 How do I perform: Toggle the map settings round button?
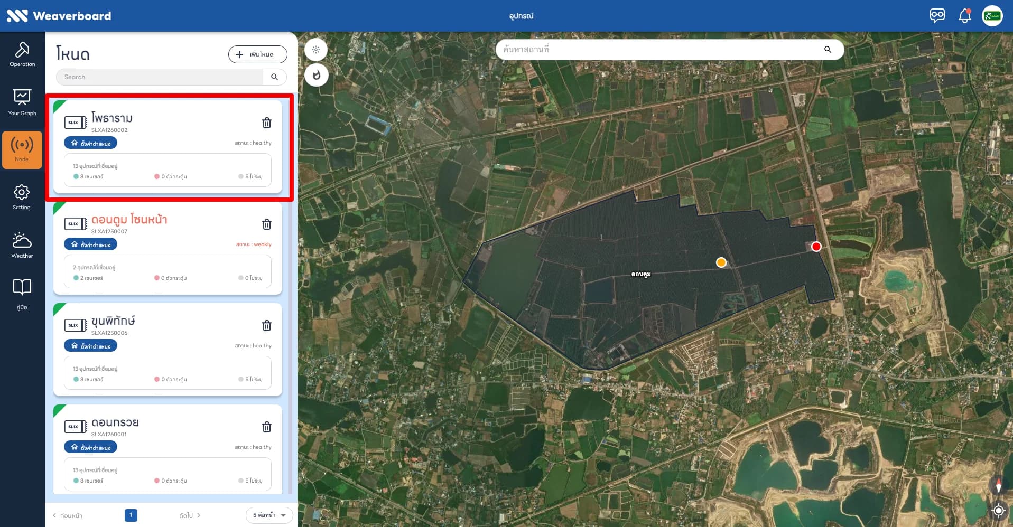click(316, 50)
